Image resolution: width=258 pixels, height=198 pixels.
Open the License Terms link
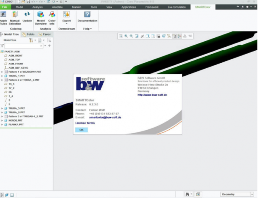85,123
